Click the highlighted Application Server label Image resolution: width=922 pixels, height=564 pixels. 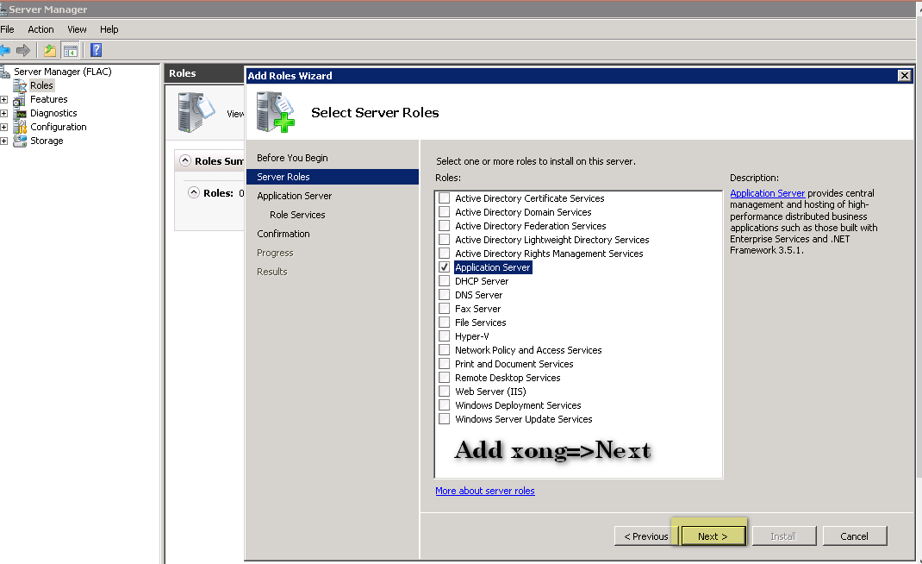click(x=493, y=267)
